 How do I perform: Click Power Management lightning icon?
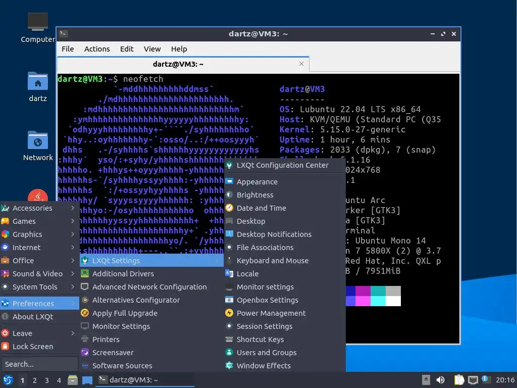[x=229, y=313]
